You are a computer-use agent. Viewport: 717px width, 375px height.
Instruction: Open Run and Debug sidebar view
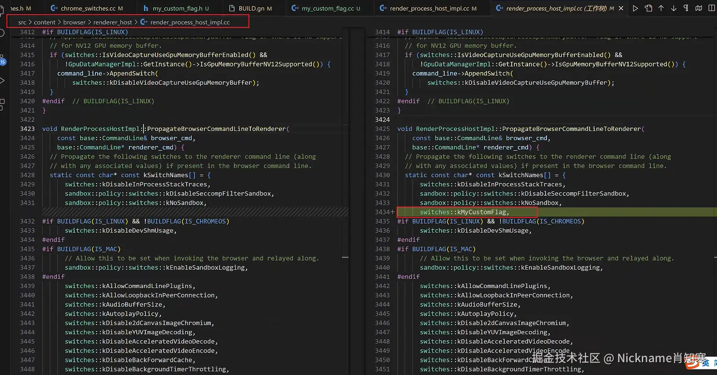2,81
